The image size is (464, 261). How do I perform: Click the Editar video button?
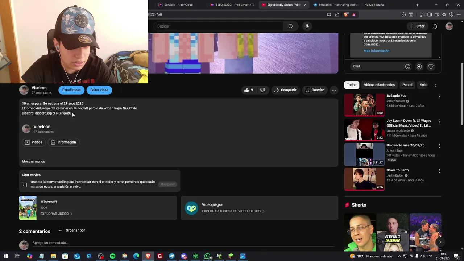point(99,90)
